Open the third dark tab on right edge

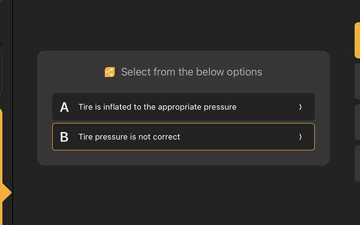pyautogui.click(x=357, y=123)
